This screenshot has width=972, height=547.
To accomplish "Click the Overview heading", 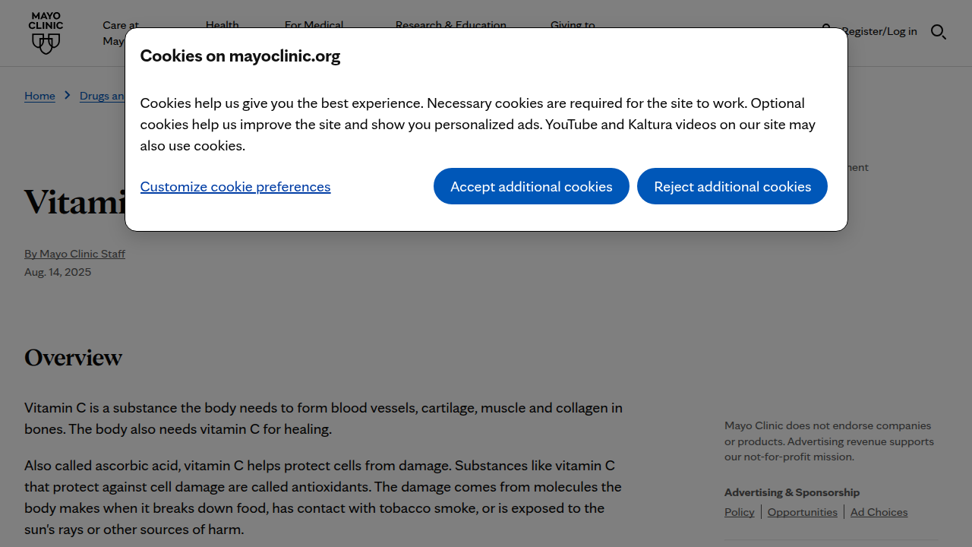I will point(73,358).
